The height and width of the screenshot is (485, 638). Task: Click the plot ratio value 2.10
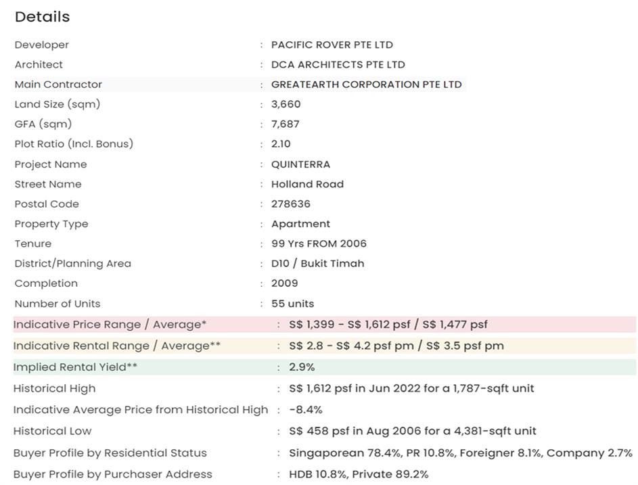point(281,143)
